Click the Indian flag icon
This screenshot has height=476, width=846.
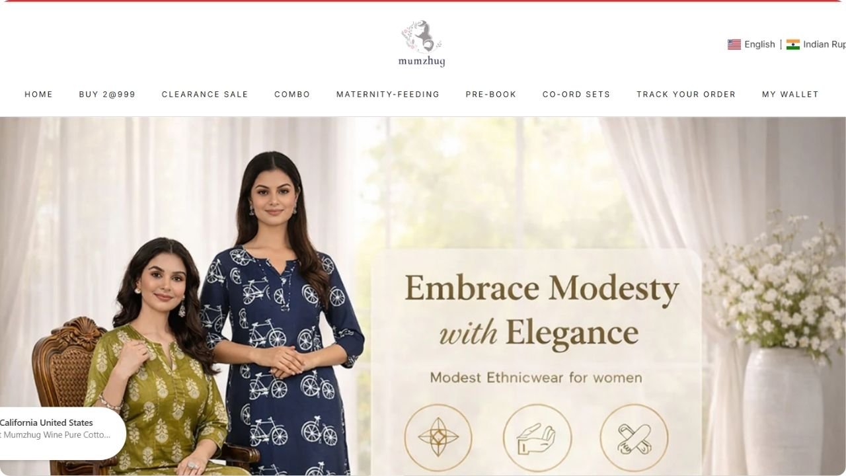793,44
